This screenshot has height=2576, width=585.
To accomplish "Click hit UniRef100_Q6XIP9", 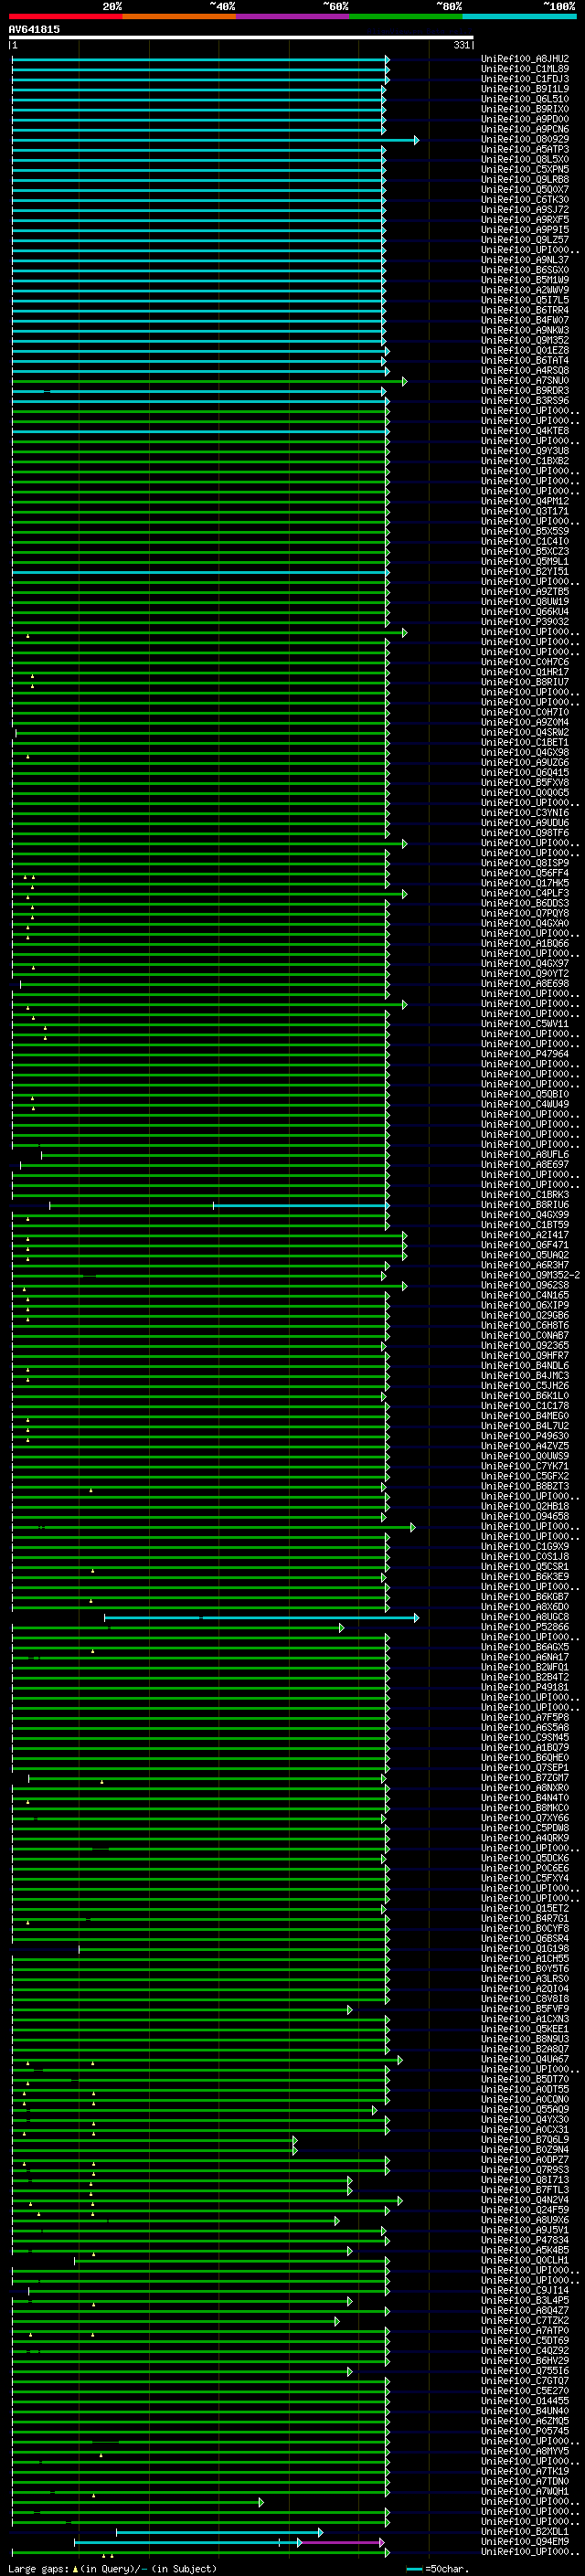I will pos(525,1305).
